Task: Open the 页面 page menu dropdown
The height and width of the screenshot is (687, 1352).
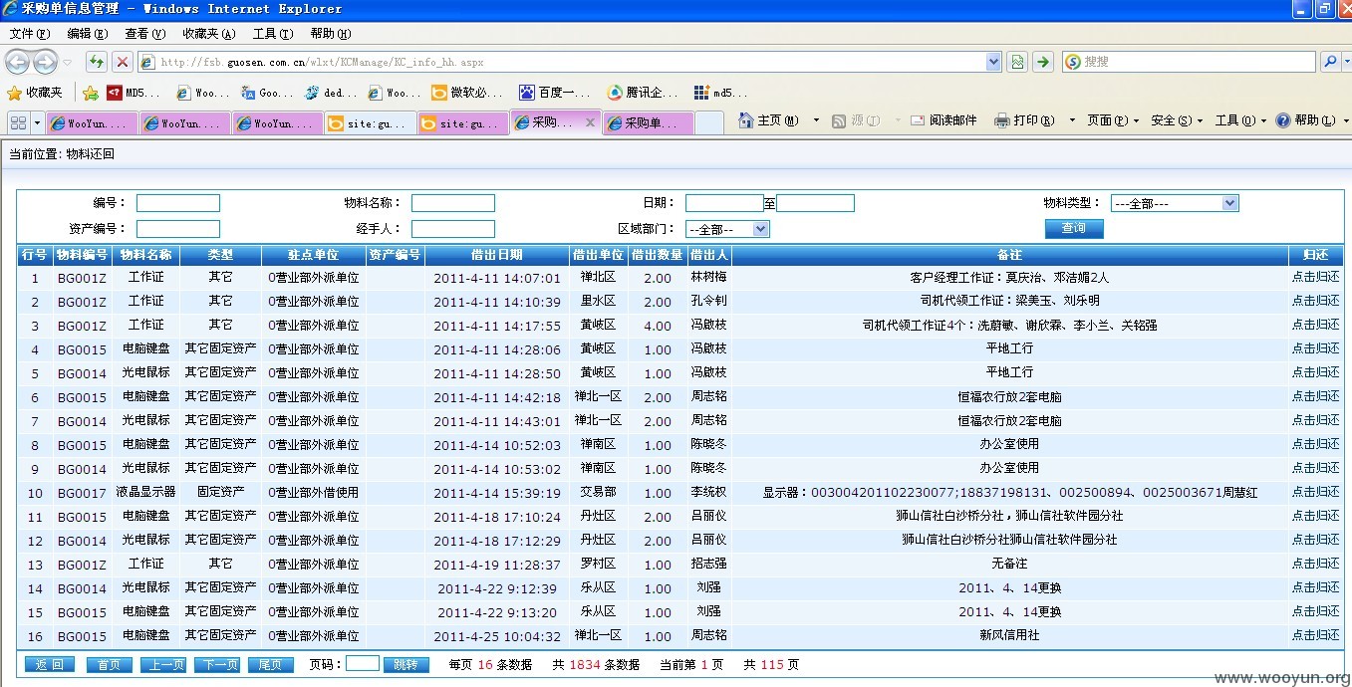Action: (1113, 120)
